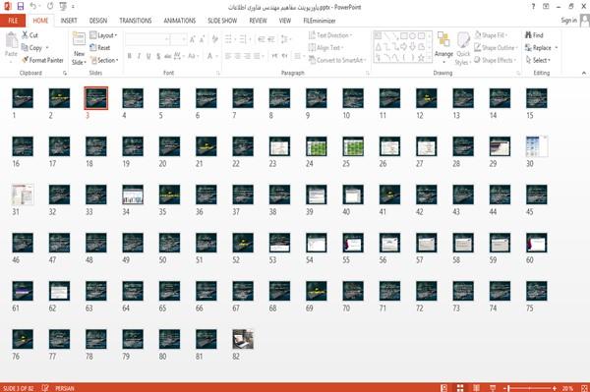
Task: Switch to the REVIEW tab
Action: (x=258, y=21)
